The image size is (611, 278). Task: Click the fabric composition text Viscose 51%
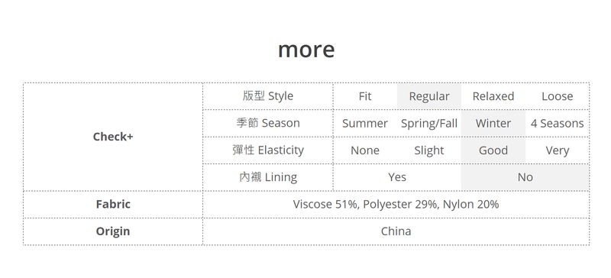pos(325,204)
